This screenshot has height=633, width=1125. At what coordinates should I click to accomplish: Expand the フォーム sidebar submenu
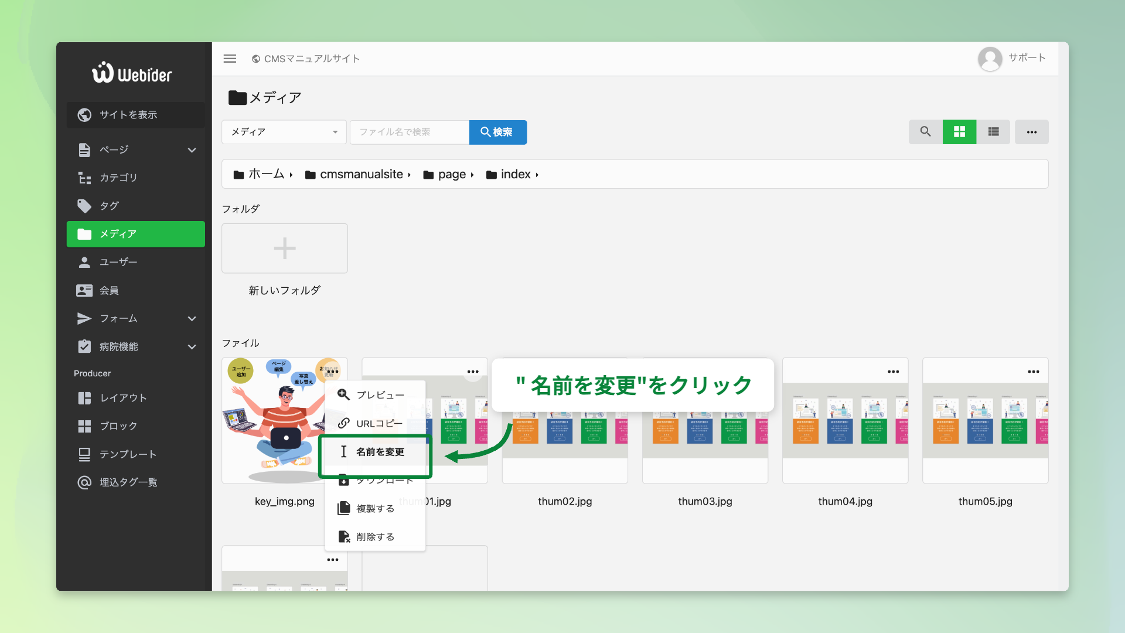pos(192,319)
